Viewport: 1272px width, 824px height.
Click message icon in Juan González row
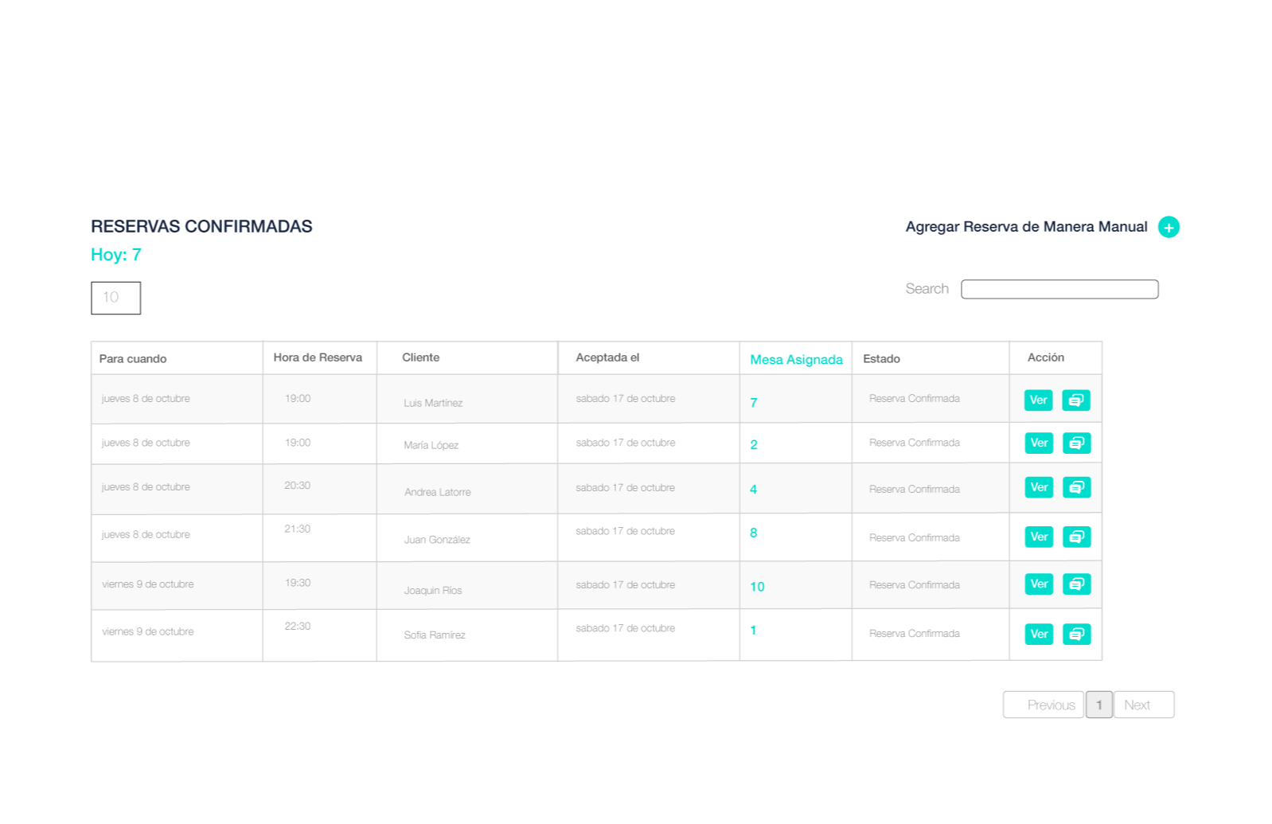1075,537
